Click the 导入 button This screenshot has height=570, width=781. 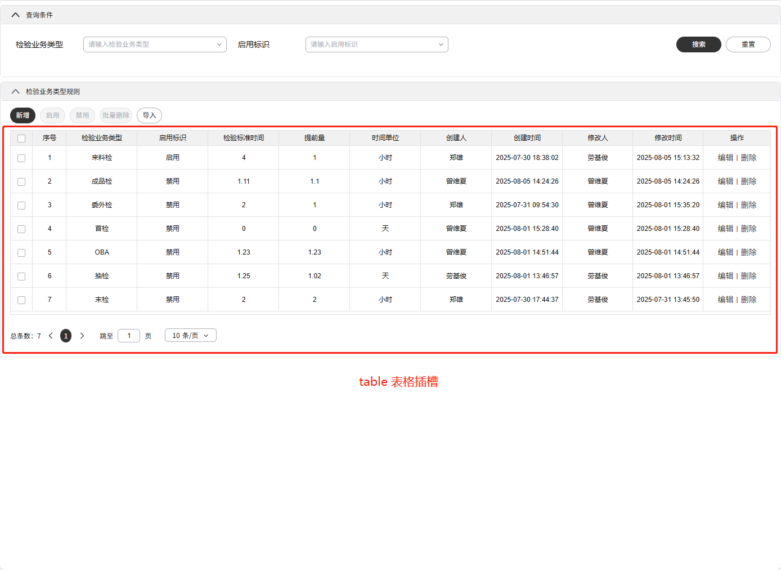pyautogui.click(x=149, y=115)
